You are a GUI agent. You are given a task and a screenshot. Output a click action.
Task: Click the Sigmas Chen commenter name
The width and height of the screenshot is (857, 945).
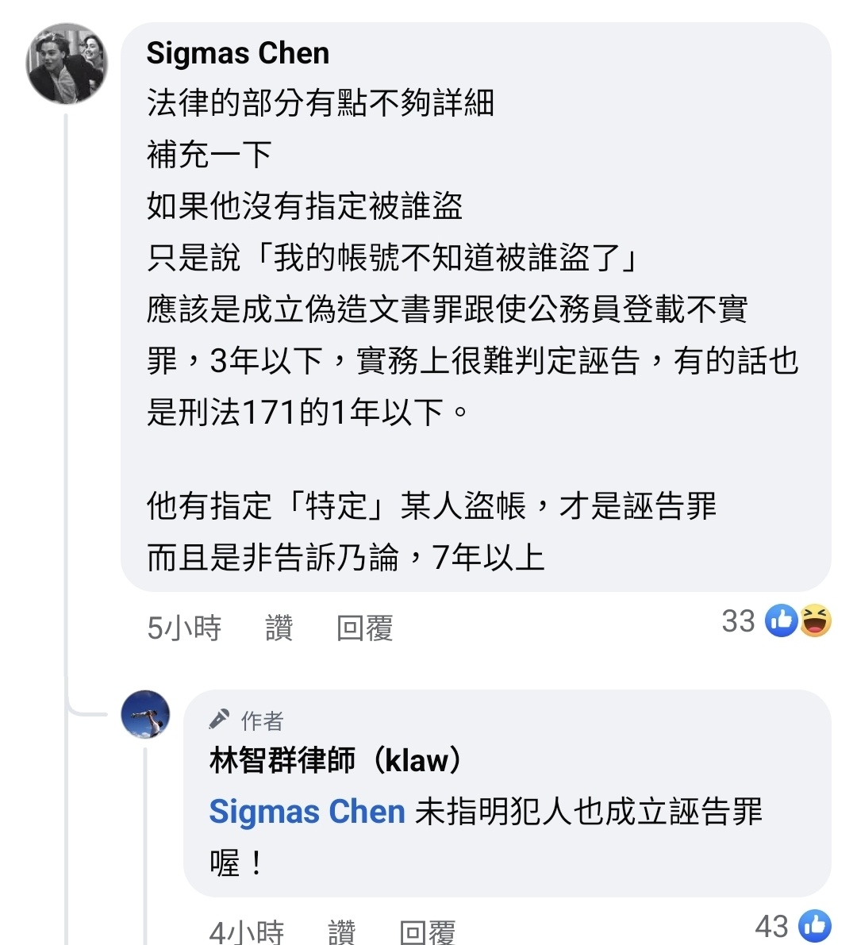(237, 53)
